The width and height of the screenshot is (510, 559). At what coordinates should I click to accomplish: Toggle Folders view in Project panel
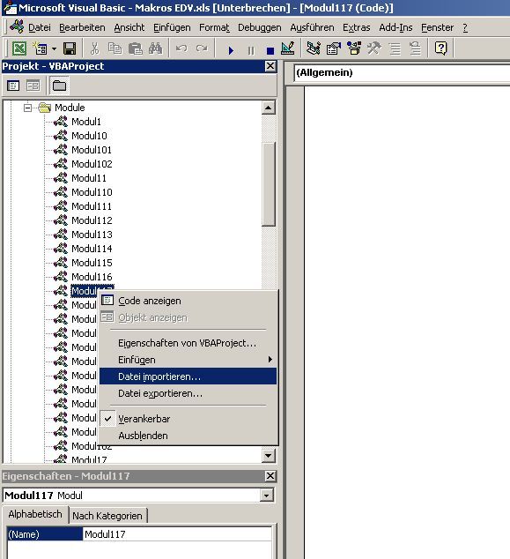[59, 86]
